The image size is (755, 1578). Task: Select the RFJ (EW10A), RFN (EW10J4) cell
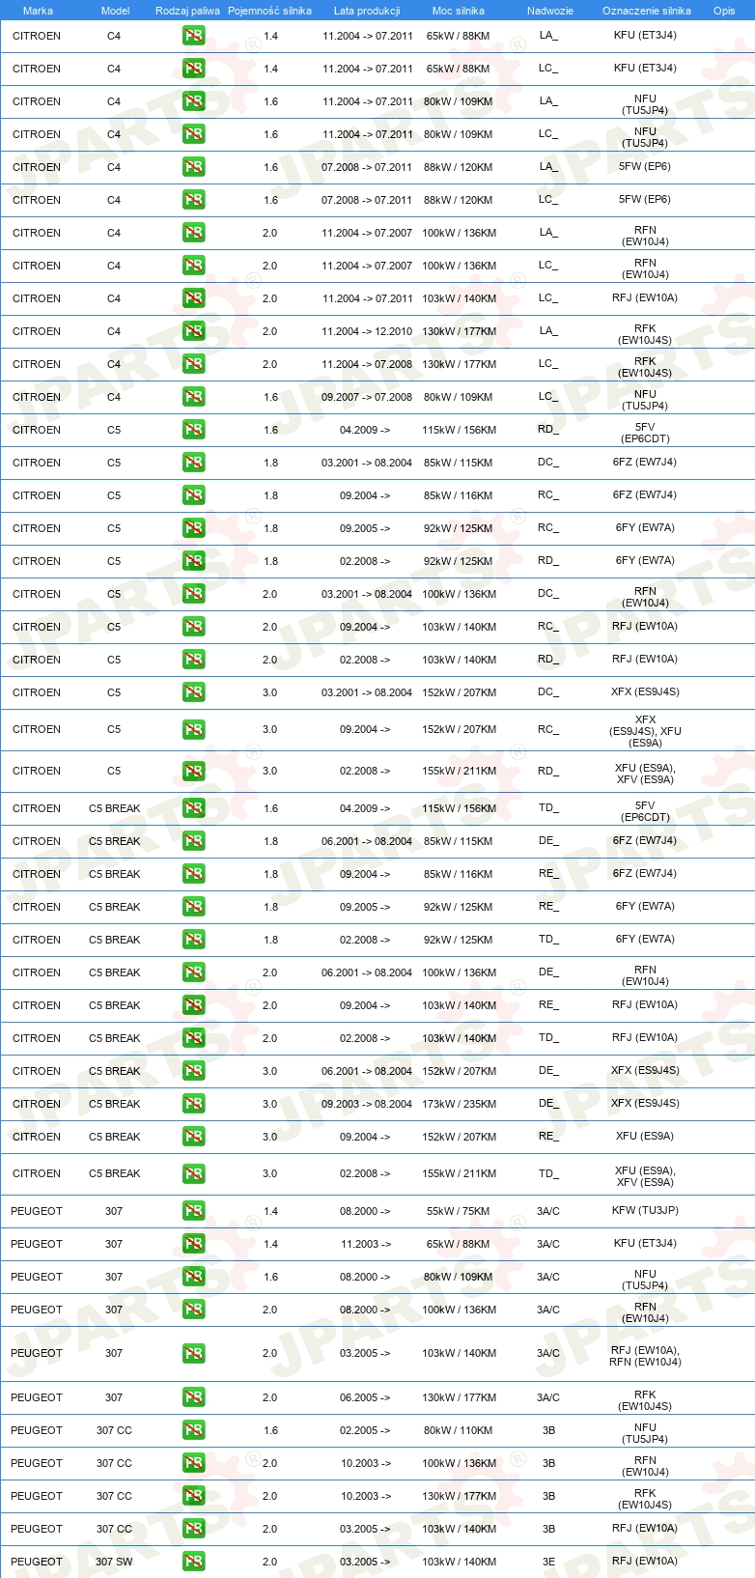click(x=645, y=1357)
